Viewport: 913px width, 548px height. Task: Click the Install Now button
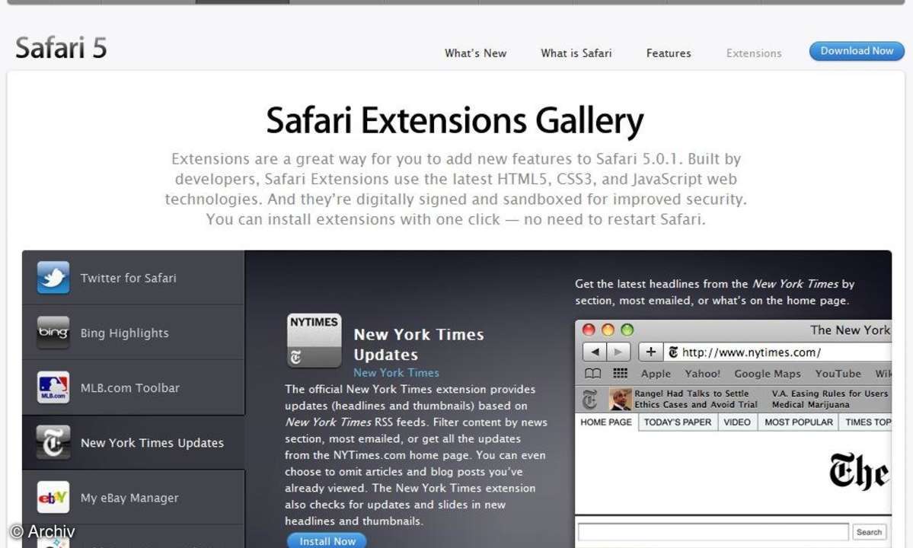(327, 540)
